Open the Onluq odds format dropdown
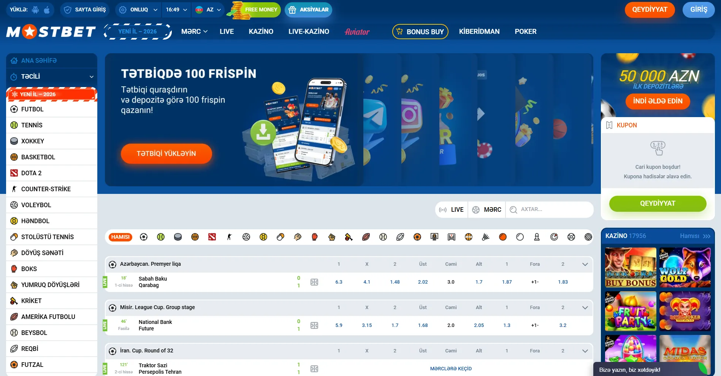This screenshot has width=721, height=376. pyautogui.click(x=138, y=10)
